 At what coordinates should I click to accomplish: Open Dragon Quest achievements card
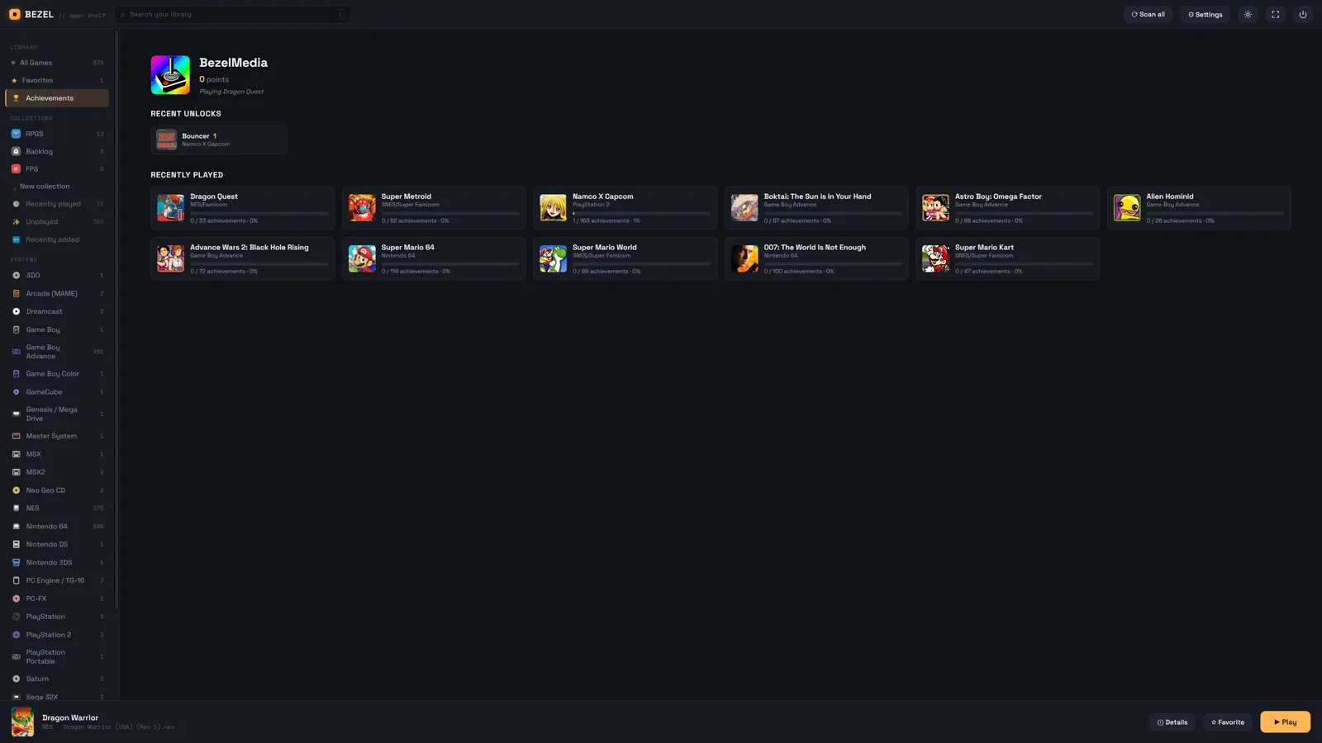(243, 208)
